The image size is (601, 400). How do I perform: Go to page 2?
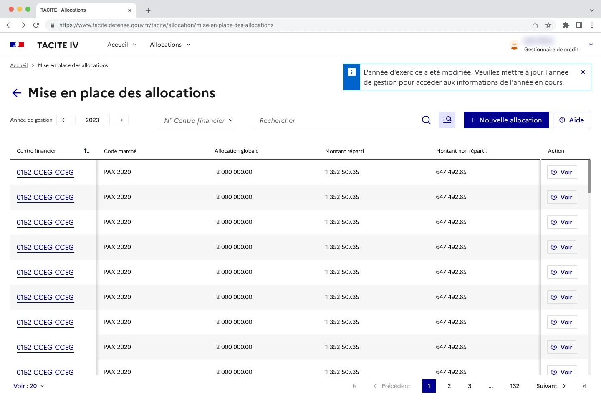point(449,386)
